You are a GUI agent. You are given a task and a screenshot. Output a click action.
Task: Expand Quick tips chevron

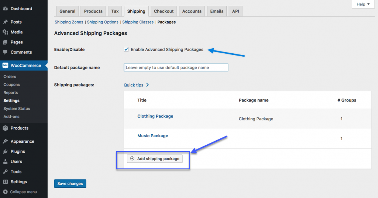pyautogui.click(x=148, y=85)
